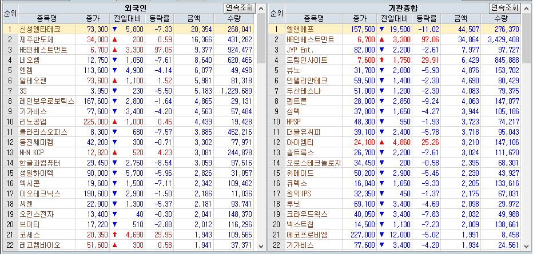Select 엑시콘 stock name
This screenshot has height=254, width=533.
pos(30,183)
